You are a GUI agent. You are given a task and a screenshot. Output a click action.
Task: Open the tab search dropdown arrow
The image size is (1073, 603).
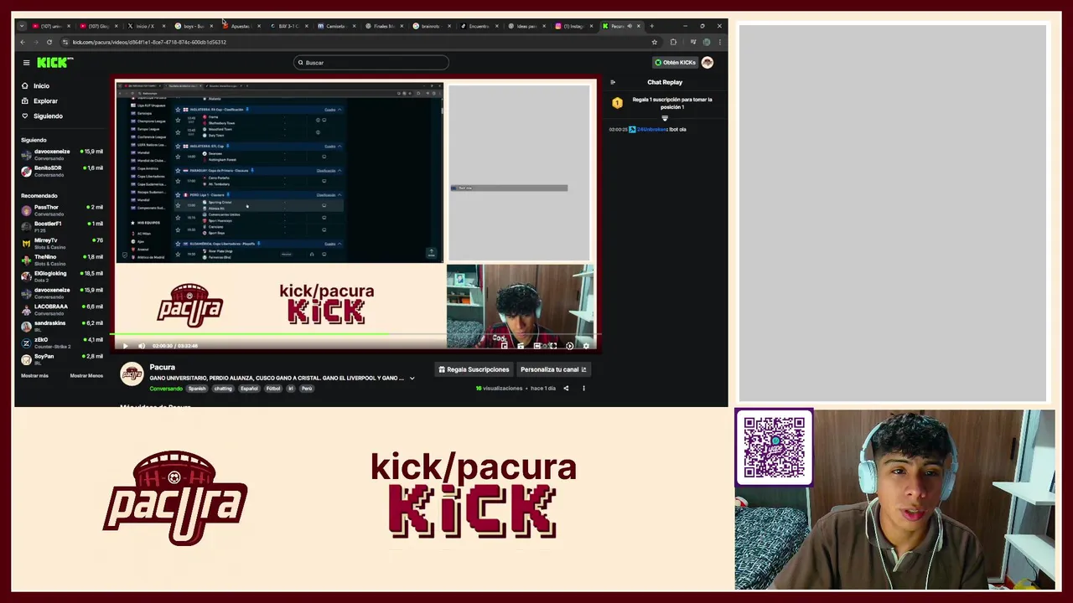coord(22,26)
